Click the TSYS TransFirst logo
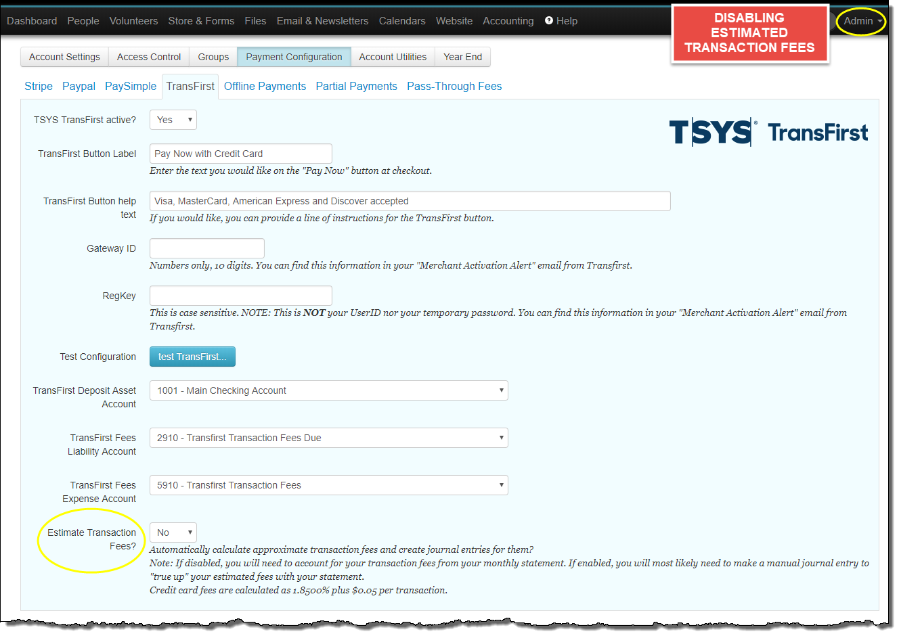Viewport: 899px width, 636px height. coord(768,132)
